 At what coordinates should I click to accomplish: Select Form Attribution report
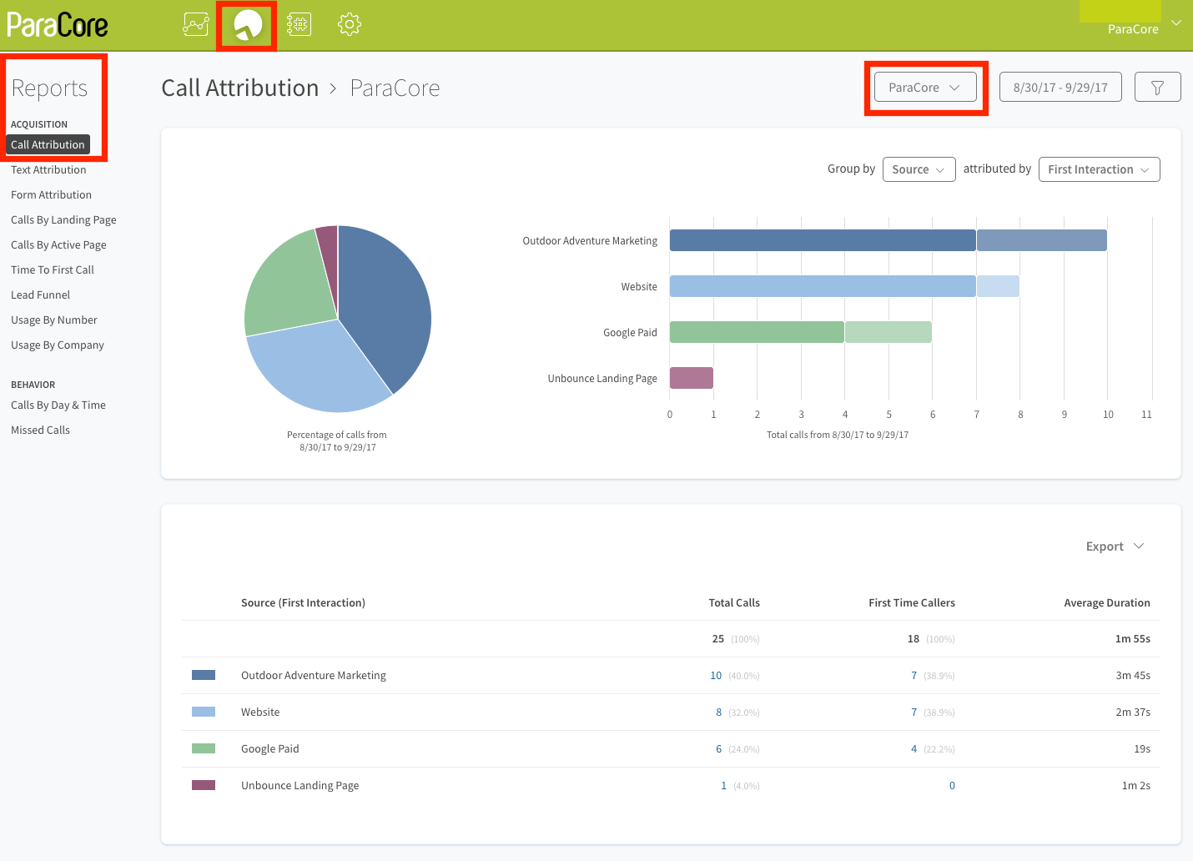pyautogui.click(x=51, y=194)
